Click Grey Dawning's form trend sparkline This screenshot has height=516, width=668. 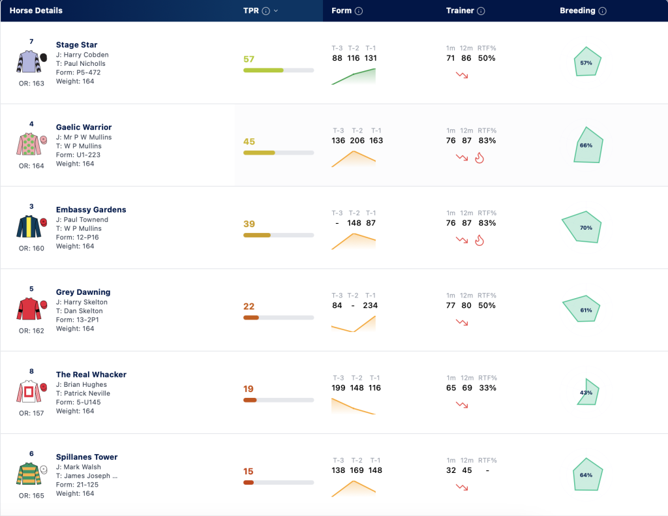pyautogui.click(x=354, y=324)
